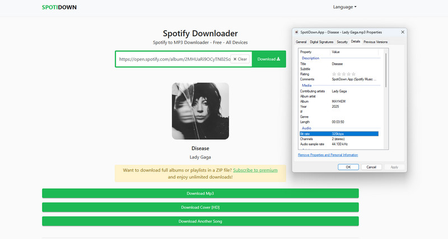Viewport: 448px width, 239px height.
Task: Click the green Download button beside the URL
Action: pyautogui.click(x=269, y=59)
